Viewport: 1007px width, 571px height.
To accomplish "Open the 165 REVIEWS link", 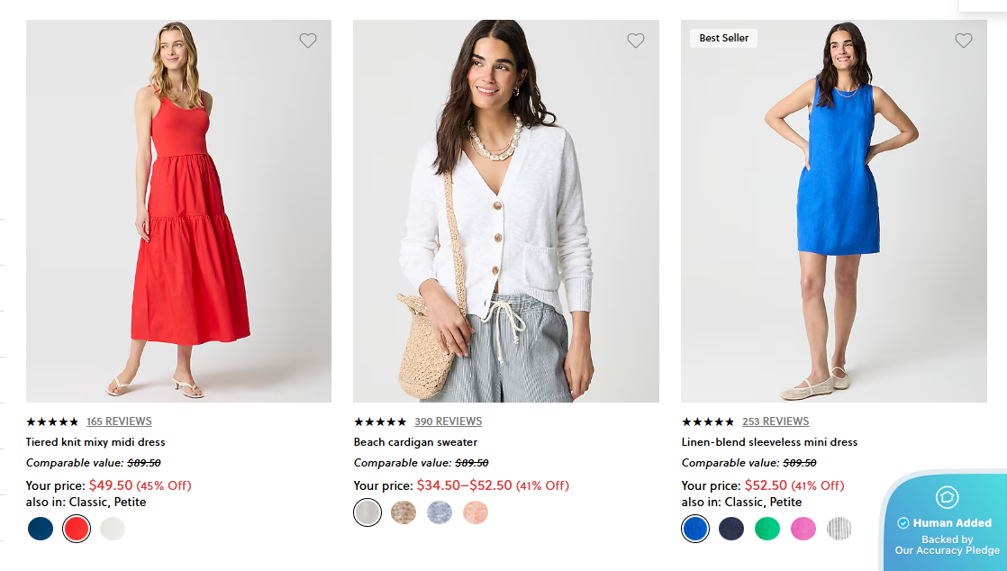I will [121, 421].
